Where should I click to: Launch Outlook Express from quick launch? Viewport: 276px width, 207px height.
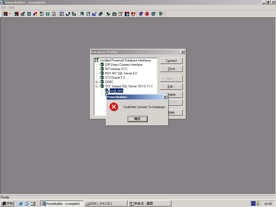pyautogui.click(x=27, y=204)
